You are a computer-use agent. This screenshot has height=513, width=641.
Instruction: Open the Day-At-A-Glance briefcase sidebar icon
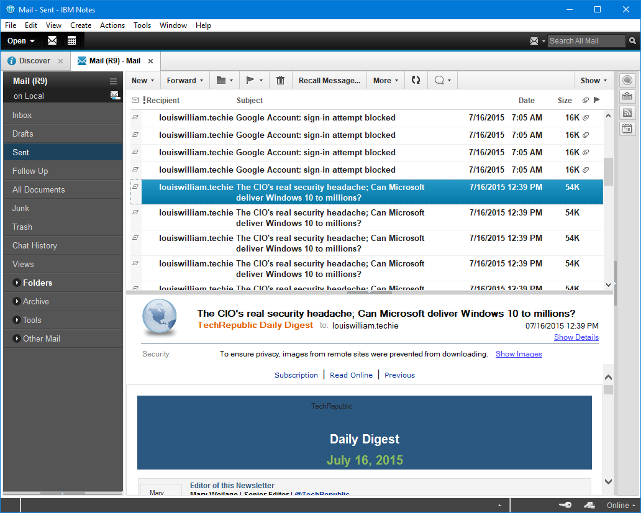(x=627, y=96)
